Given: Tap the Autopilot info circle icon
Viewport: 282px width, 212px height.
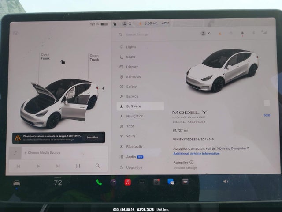Looking at the screenshot, I should 192,162.
